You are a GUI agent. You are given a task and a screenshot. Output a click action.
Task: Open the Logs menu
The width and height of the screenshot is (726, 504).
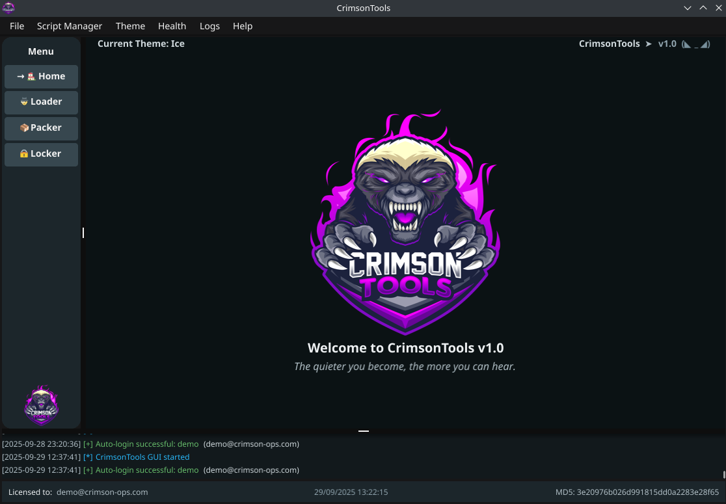[x=209, y=26]
